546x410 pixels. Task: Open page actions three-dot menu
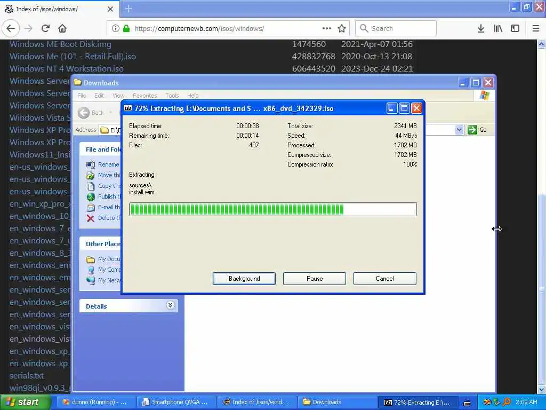coord(327,28)
